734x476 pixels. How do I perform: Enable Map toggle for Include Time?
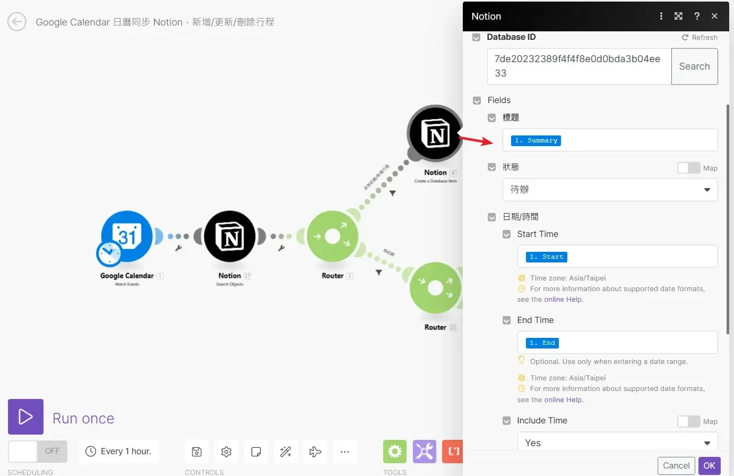coord(689,421)
